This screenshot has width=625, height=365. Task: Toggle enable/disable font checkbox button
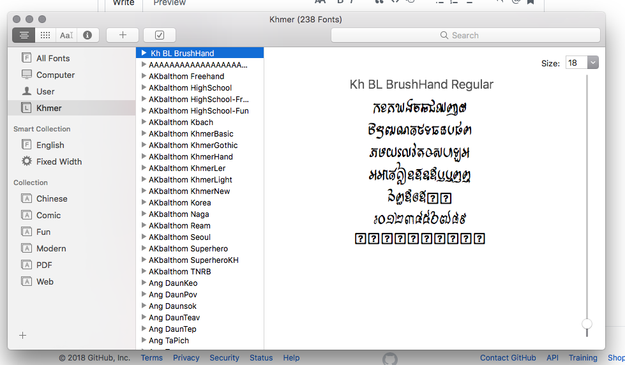click(160, 35)
